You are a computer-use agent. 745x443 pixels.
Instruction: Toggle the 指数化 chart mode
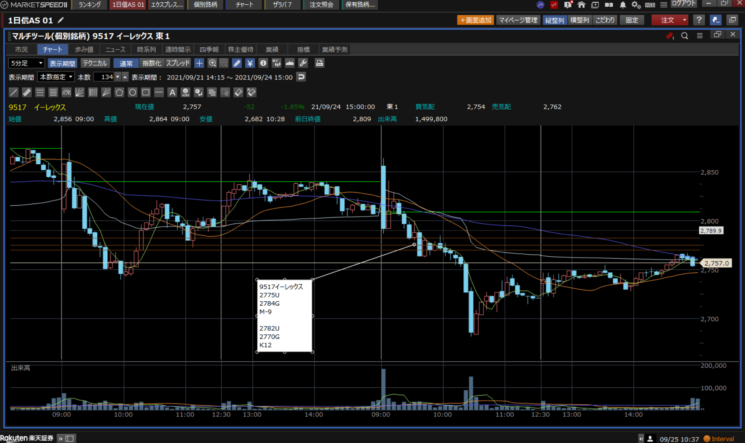152,63
